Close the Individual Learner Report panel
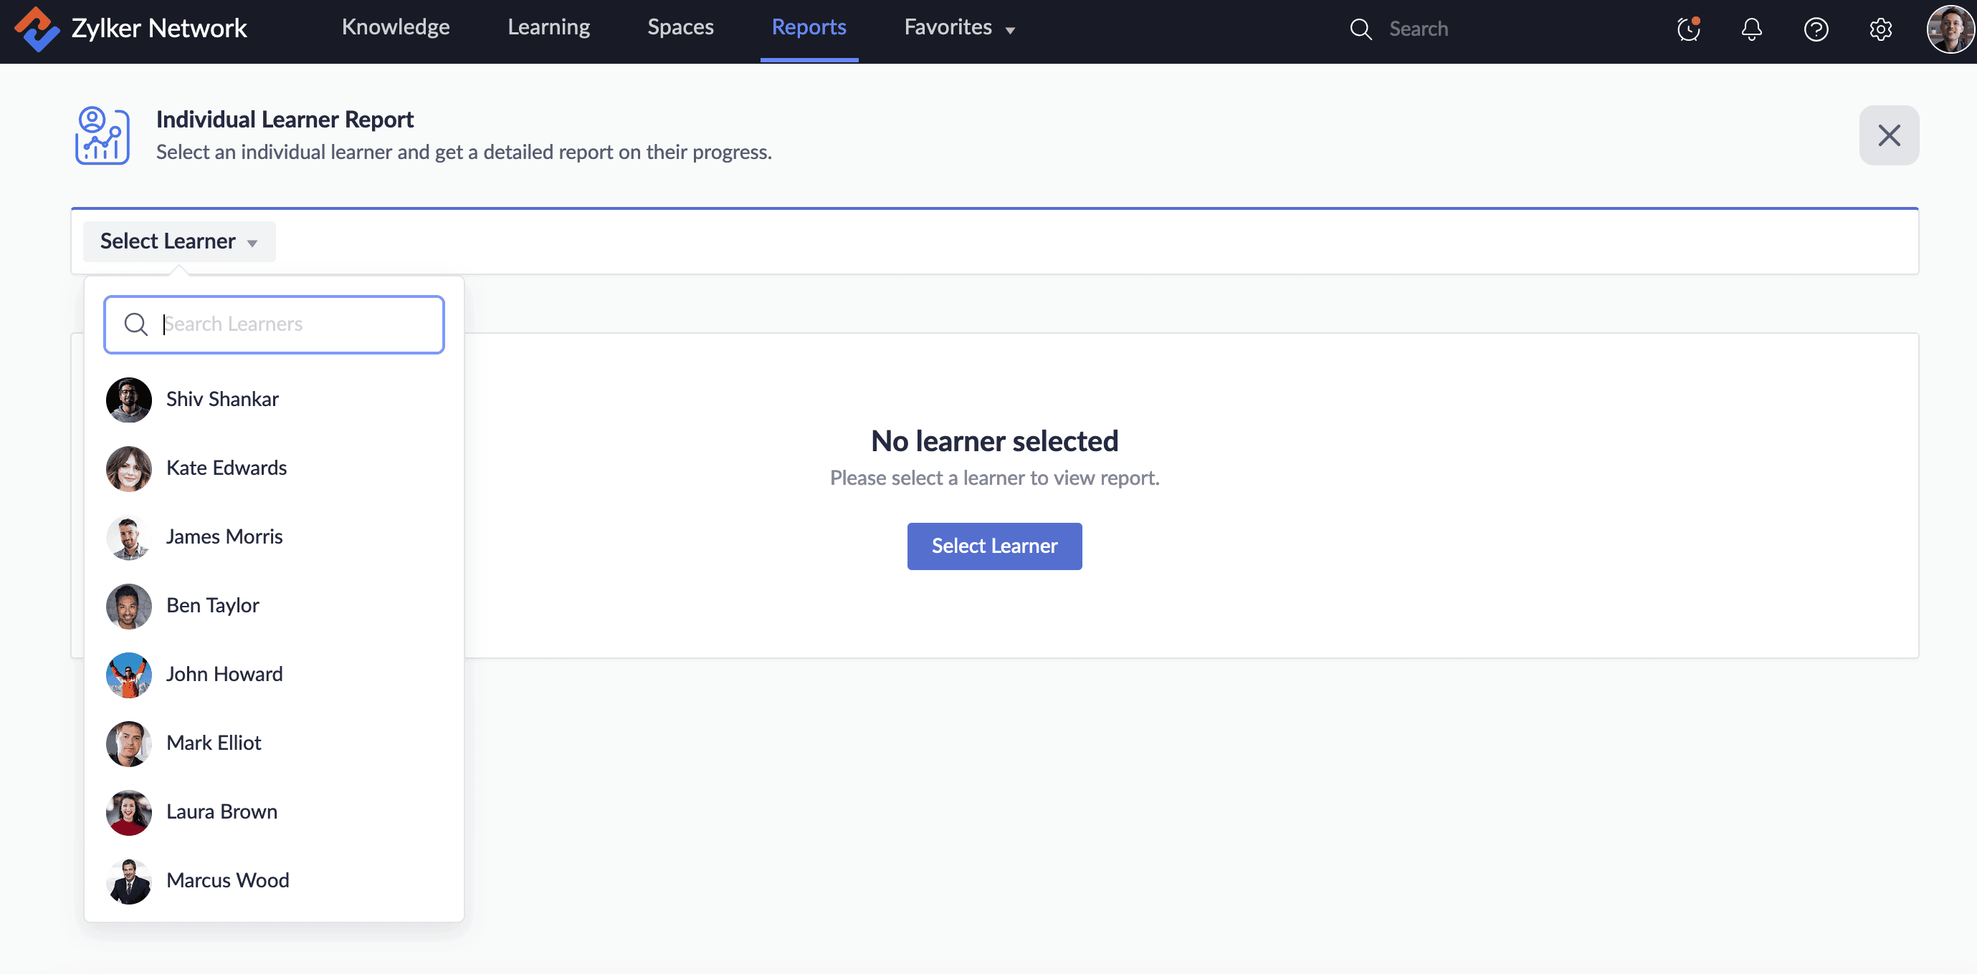Image resolution: width=1977 pixels, height=974 pixels. (1889, 135)
